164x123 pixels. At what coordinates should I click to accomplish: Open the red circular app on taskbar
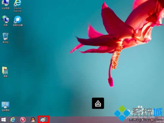tap(23, 120)
